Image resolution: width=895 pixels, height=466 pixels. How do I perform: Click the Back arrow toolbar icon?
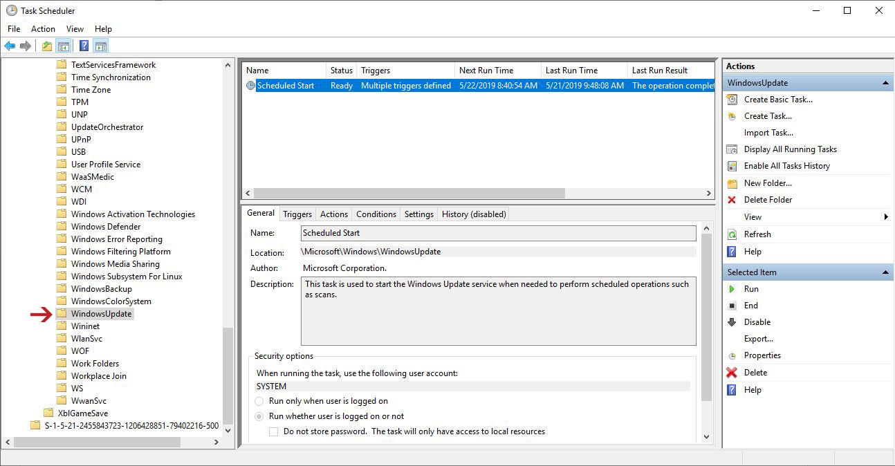(x=10, y=46)
